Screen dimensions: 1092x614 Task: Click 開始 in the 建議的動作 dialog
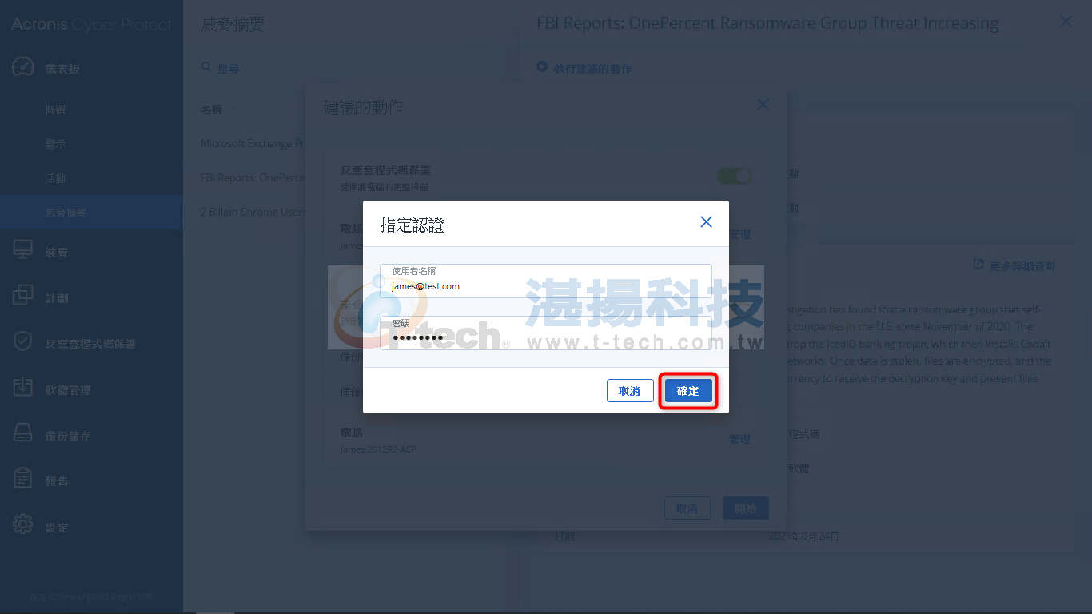click(x=746, y=508)
